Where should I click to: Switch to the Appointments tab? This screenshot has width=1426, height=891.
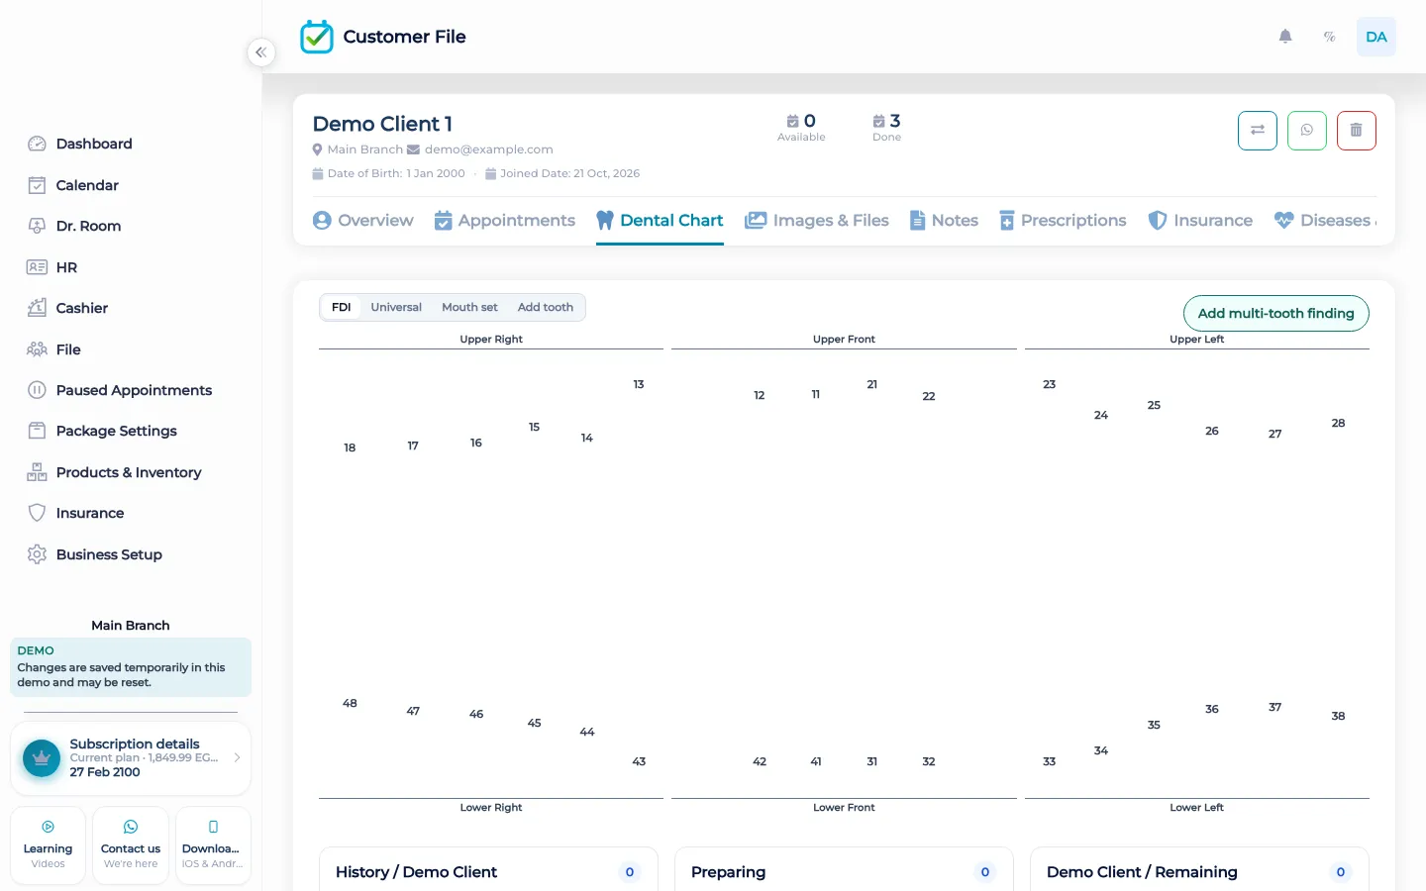click(505, 220)
